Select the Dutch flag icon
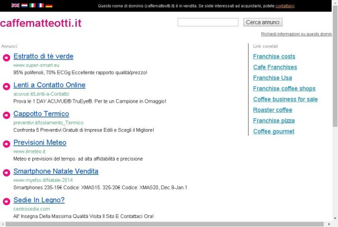This screenshot has height=227, width=338. [24, 5]
